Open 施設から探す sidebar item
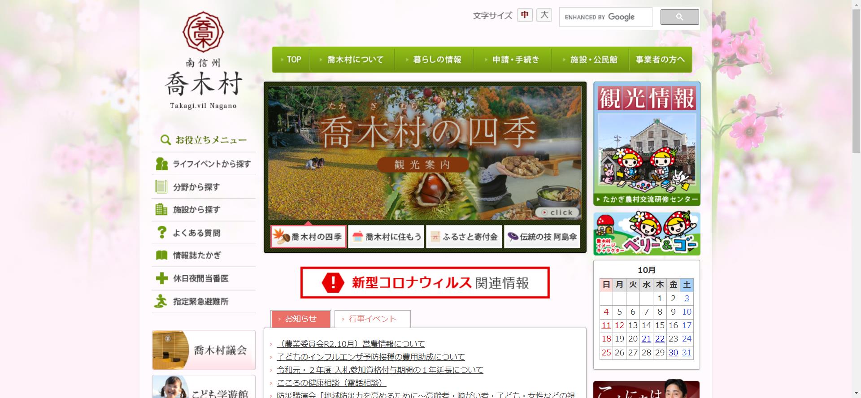 pos(204,210)
